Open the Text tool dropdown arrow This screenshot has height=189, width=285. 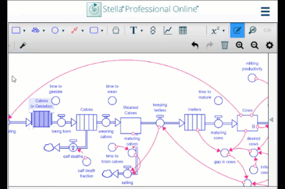point(142,31)
